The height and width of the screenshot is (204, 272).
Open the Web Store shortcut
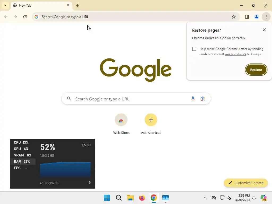[121, 124]
